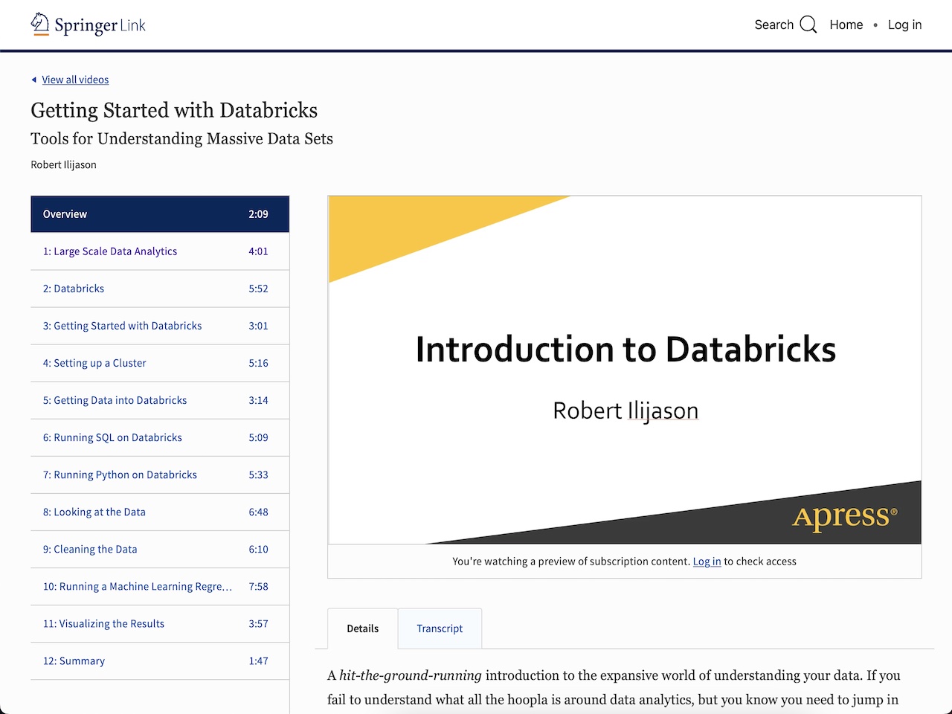Open segment 7: Running Python on Databricks

[x=160, y=475]
